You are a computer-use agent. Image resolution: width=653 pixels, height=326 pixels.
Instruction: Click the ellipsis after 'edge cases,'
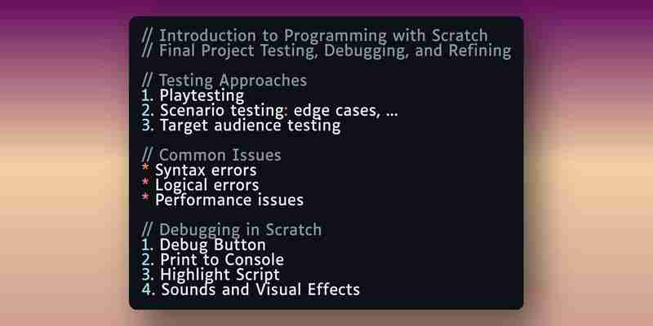392,115
